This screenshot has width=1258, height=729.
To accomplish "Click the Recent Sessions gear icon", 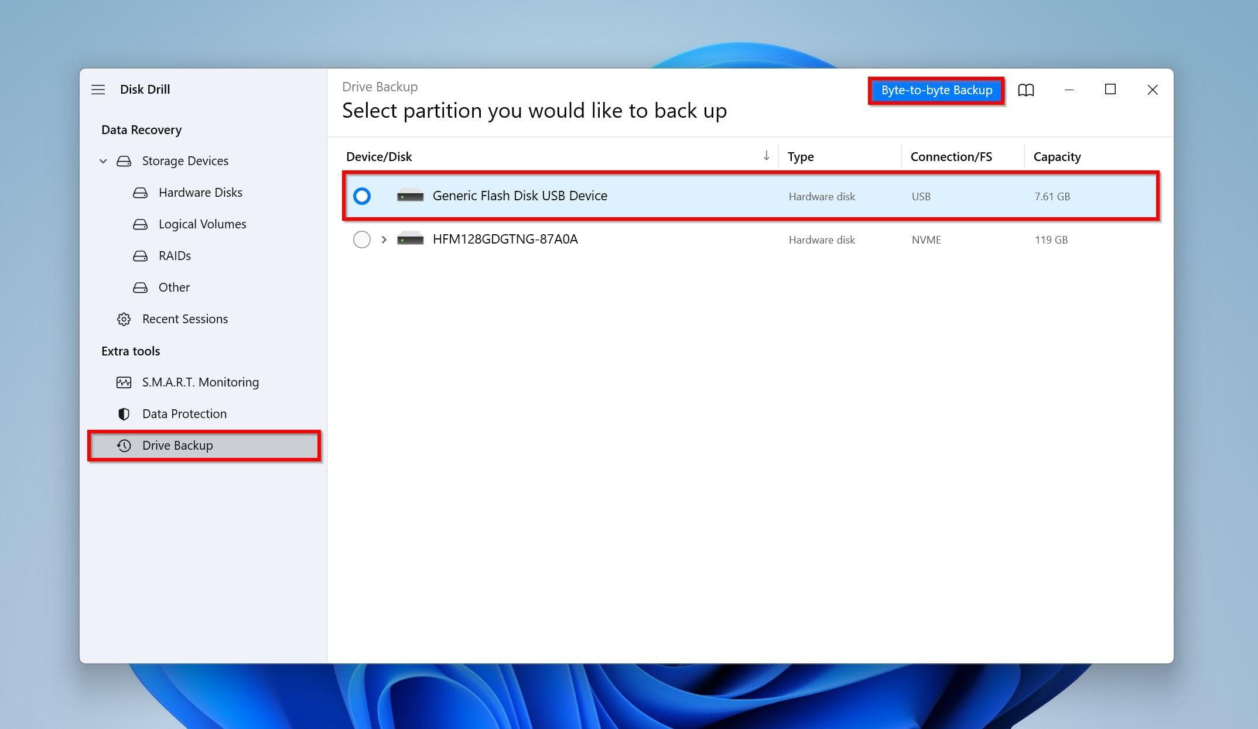I will tap(124, 319).
